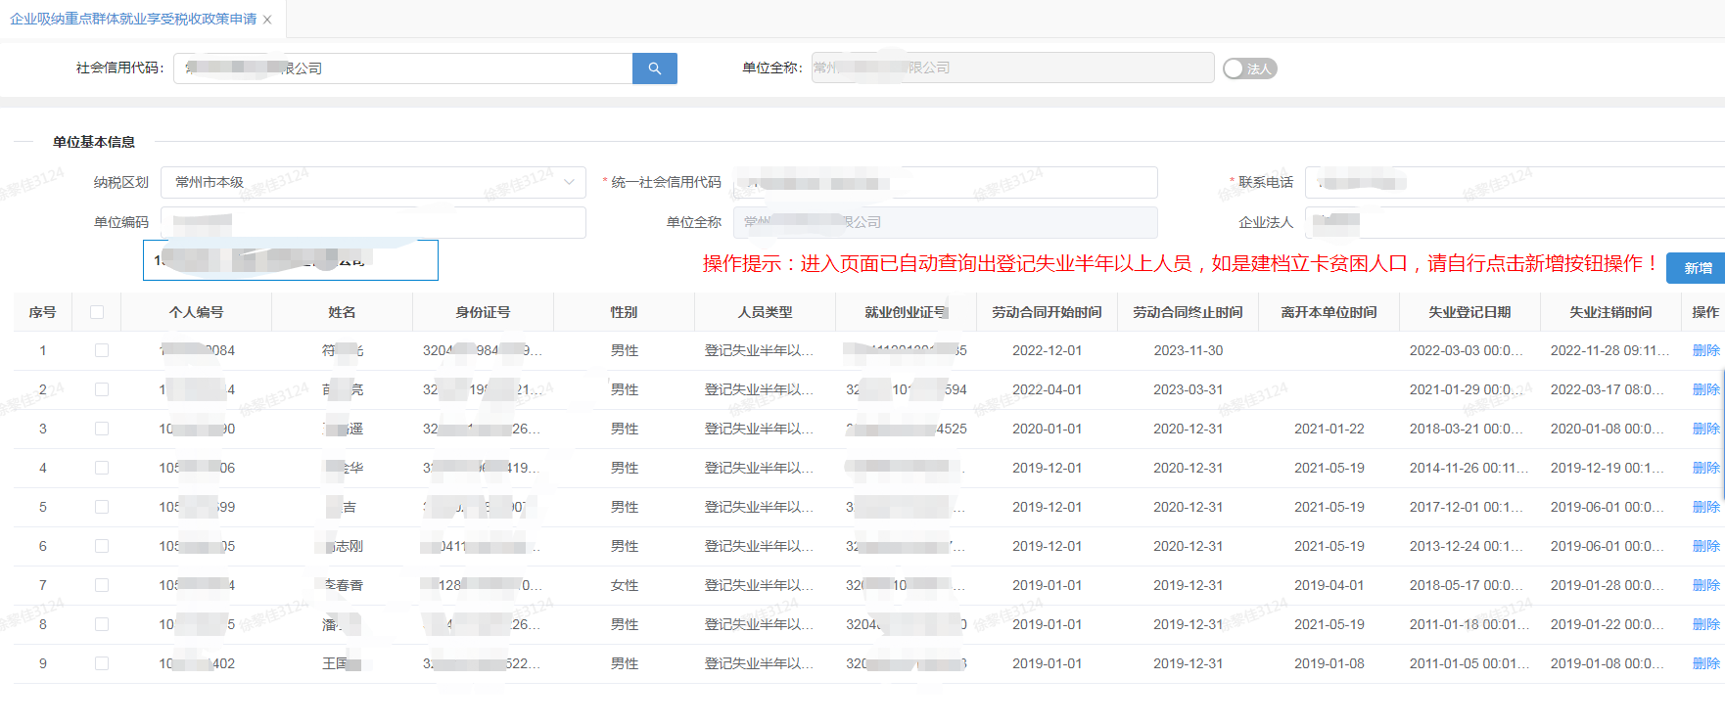
Task: Click the magnifier search icon button
Action: [654, 68]
